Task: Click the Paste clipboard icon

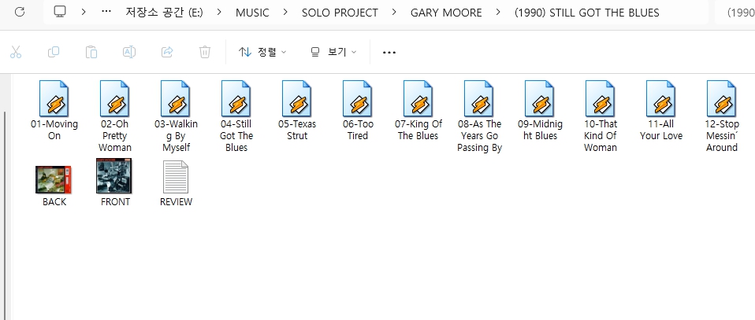Action: [x=91, y=52]
